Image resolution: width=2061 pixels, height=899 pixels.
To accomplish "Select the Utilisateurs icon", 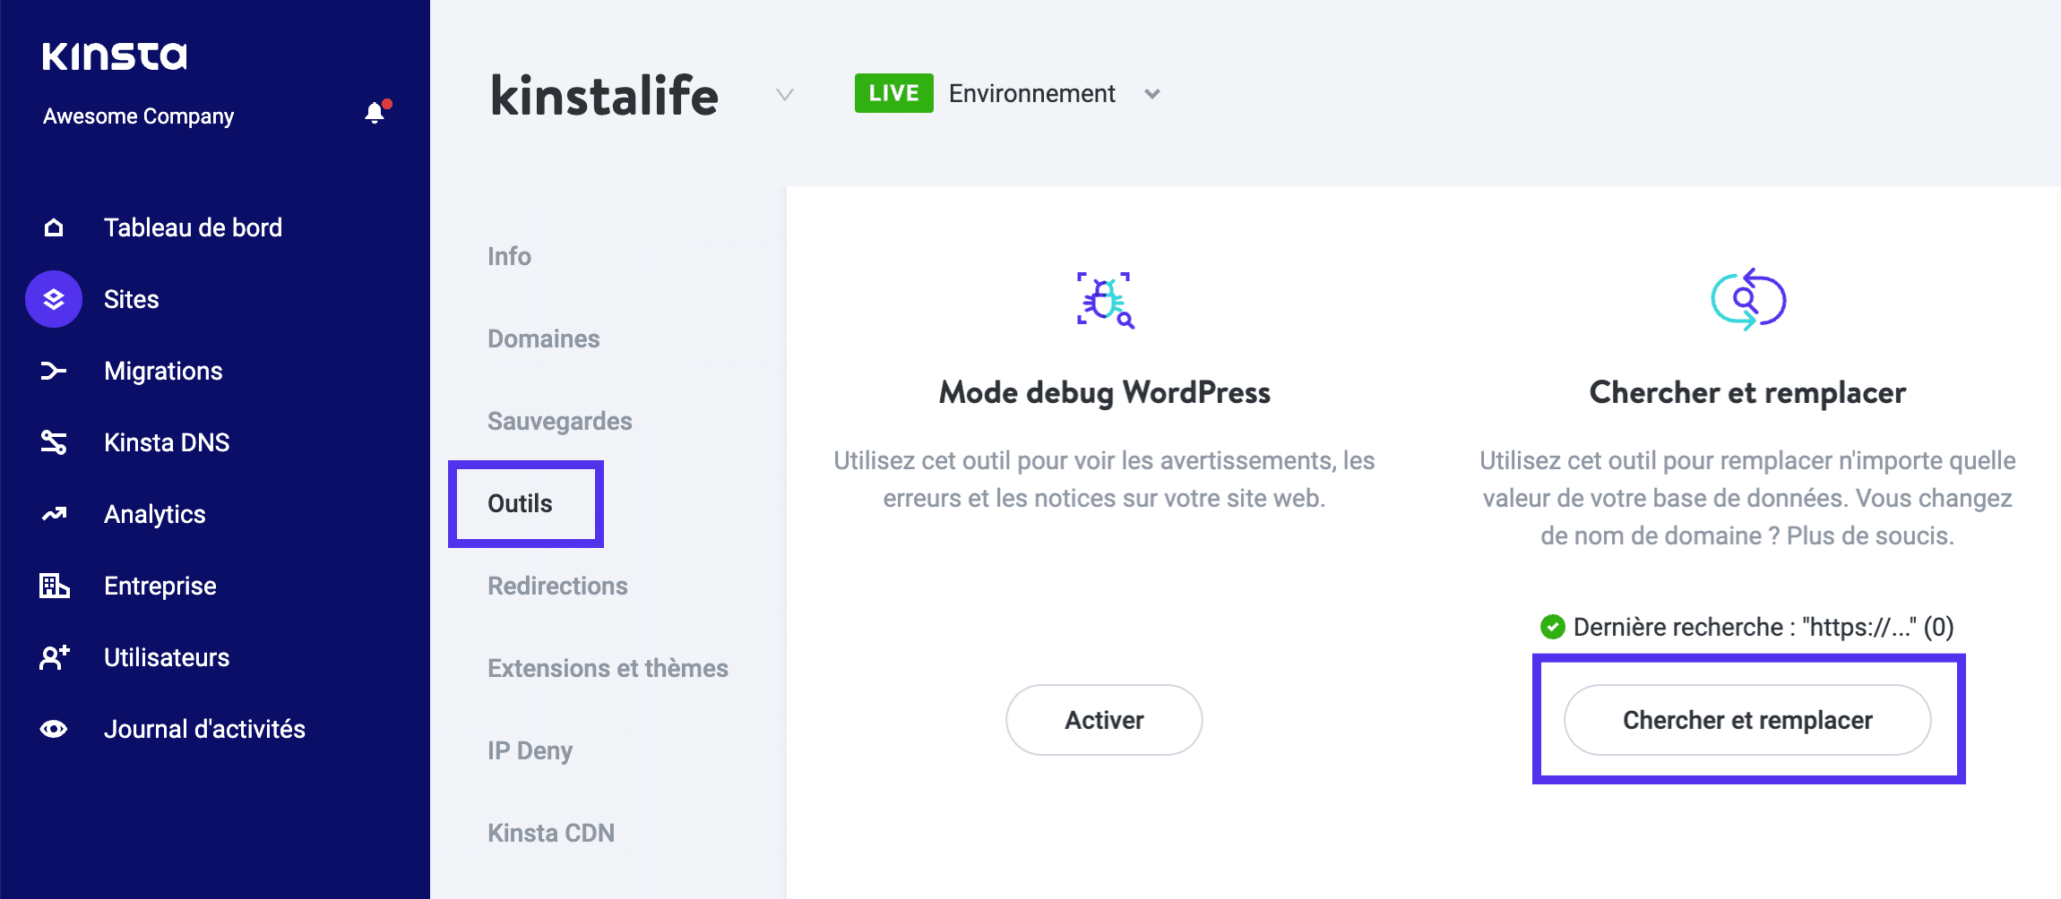I will [x=53, y=657].
